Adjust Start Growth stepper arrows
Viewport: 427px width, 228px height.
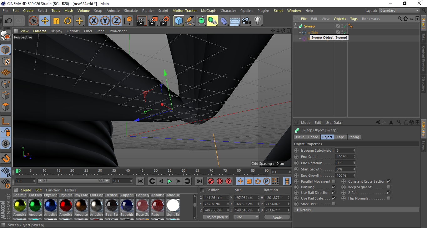(354, 169)
